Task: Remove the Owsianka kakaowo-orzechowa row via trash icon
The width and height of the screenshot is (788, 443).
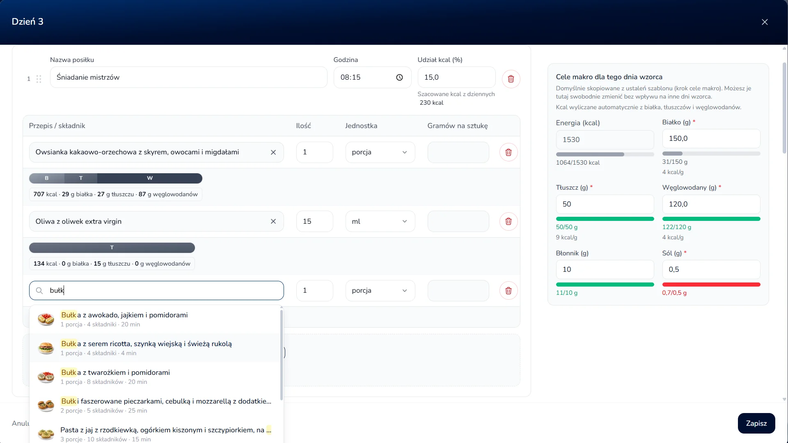Action: (x=509, y=152)
